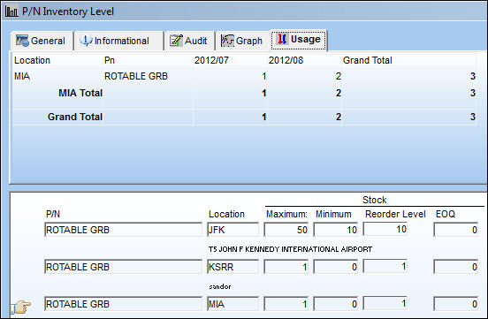Click the sandor location description text

pyautogui.click(x=220, y=286)
